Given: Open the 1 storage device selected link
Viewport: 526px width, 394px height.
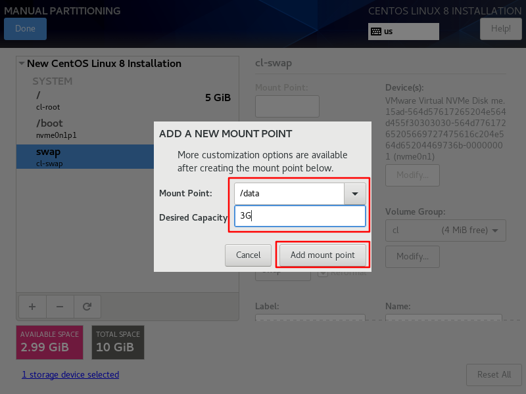Looking at the screenshot, I should pyautogui.click(x=70, y=374).
